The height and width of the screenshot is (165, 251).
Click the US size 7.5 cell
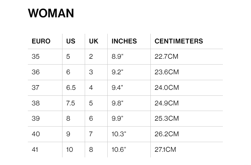(x=70, y=103)
